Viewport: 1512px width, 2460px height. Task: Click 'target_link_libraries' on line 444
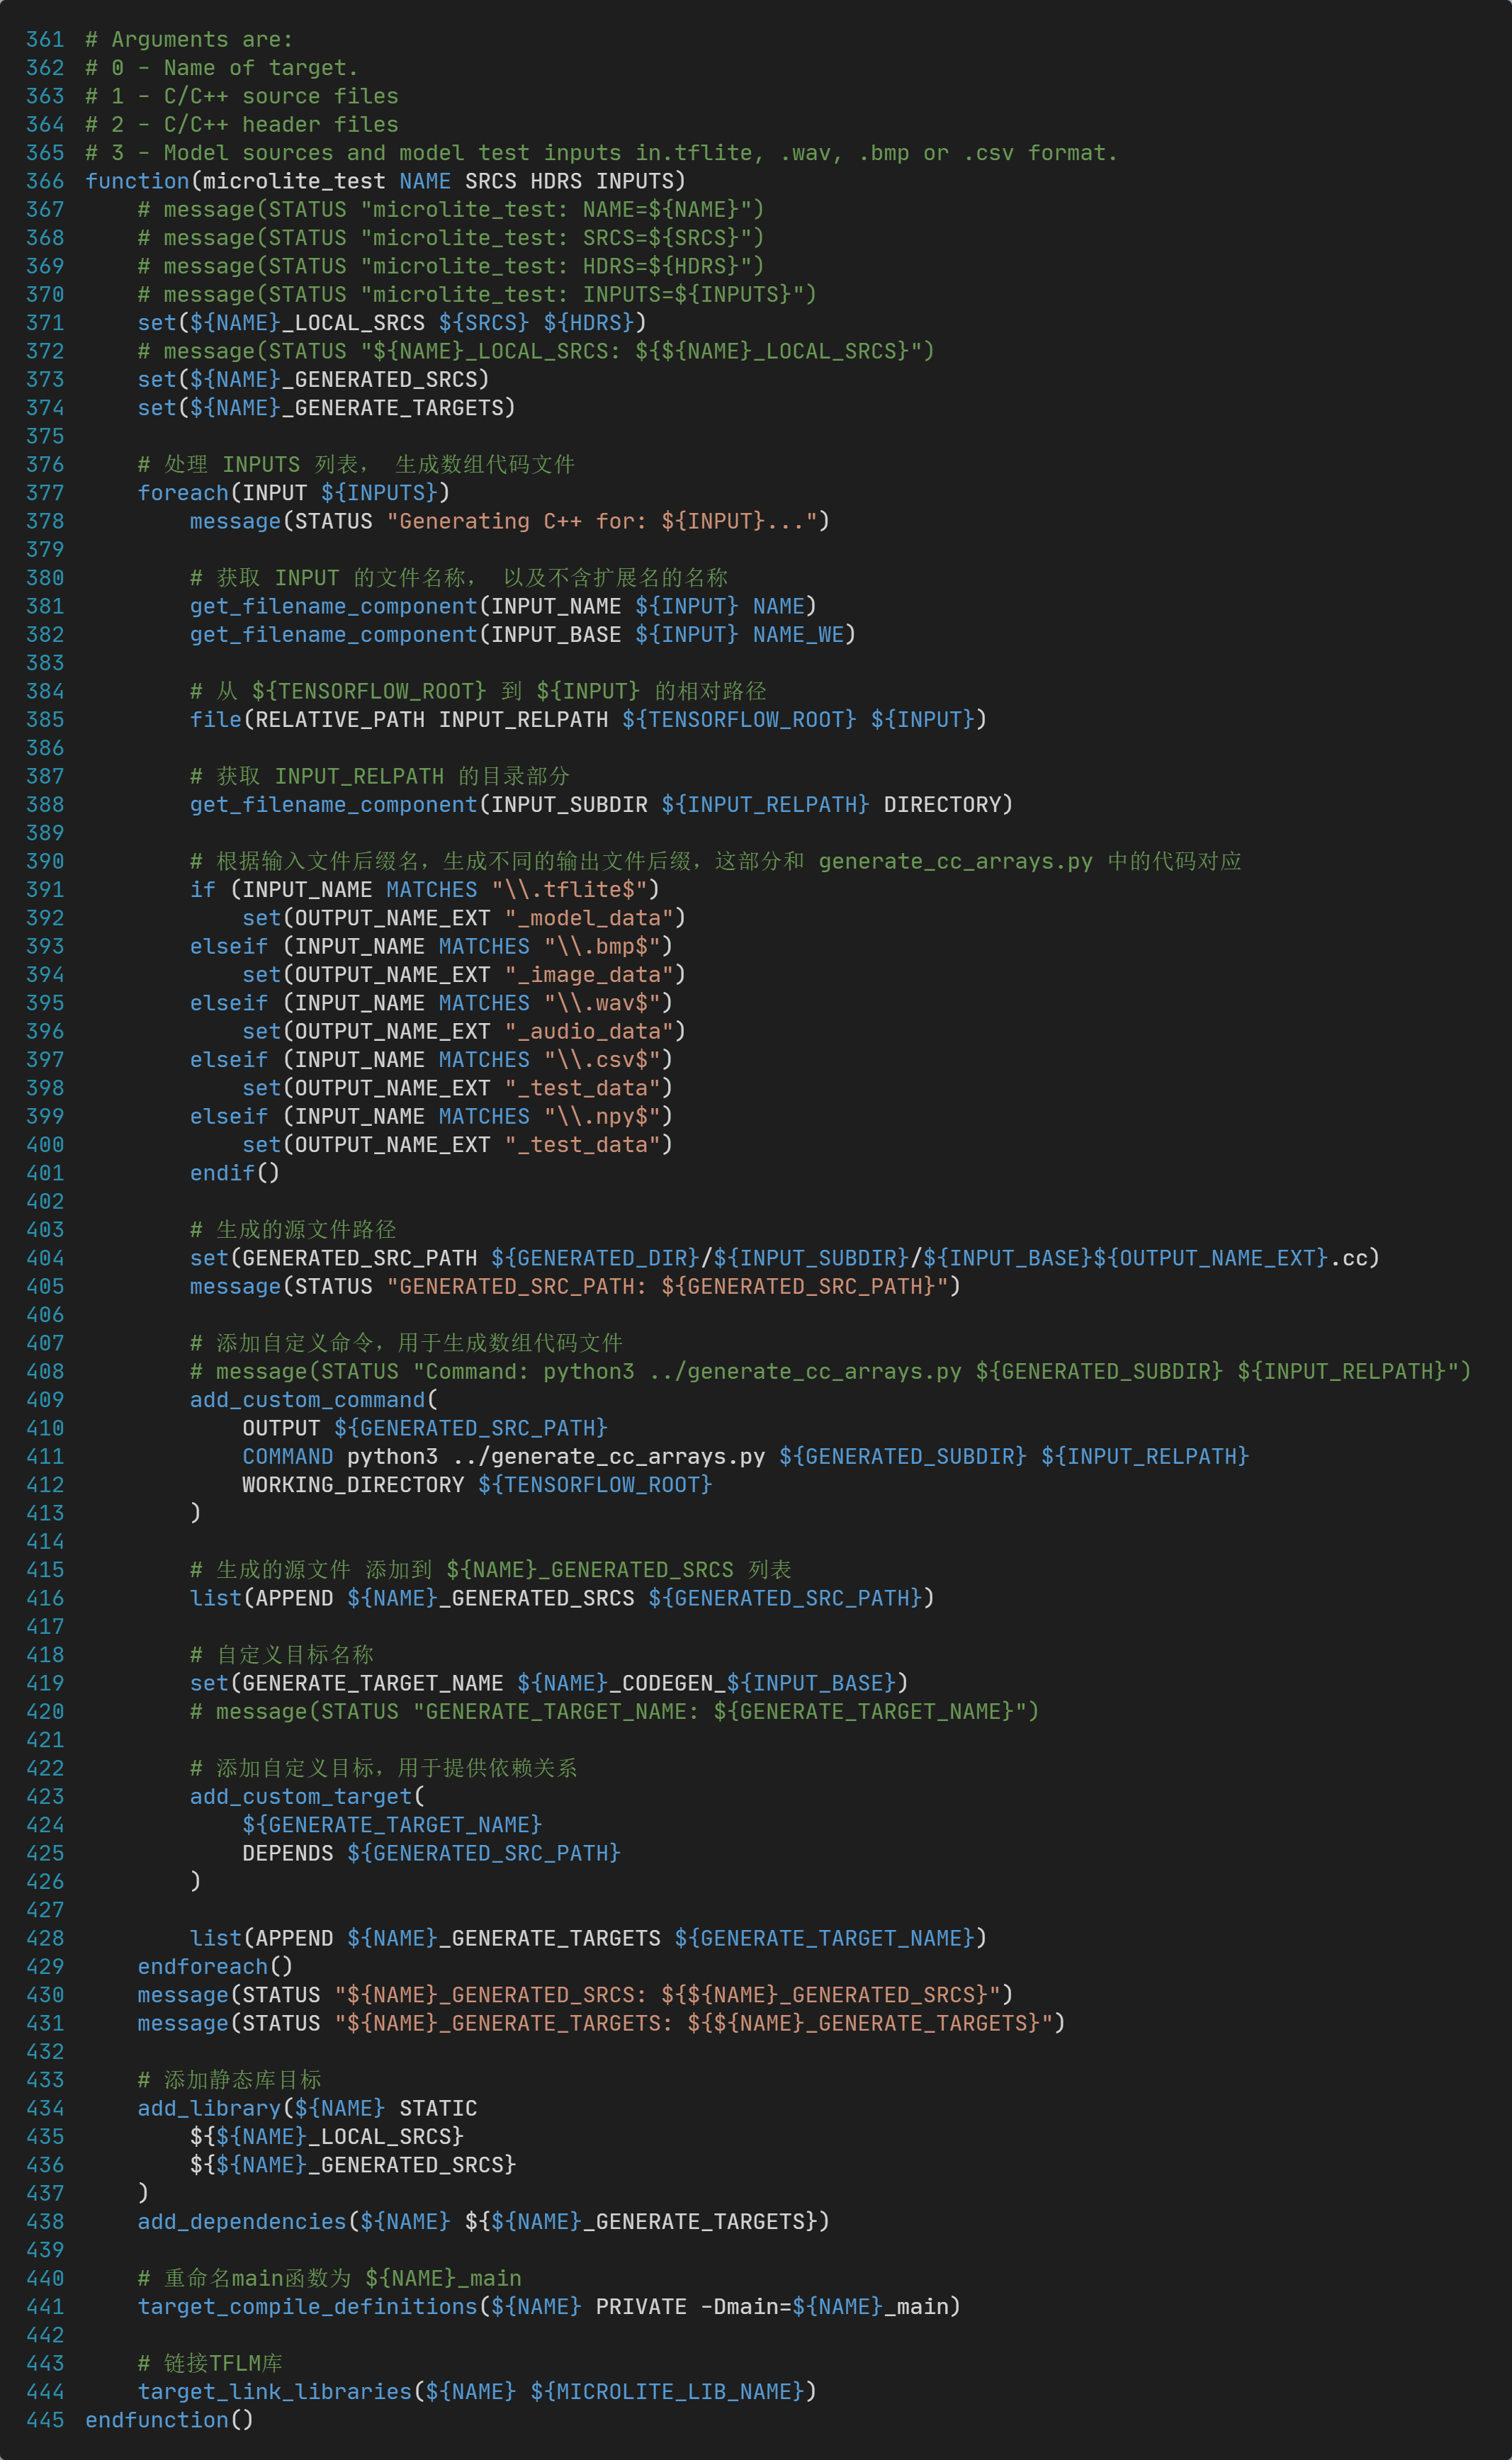(x=275, y=2392)
